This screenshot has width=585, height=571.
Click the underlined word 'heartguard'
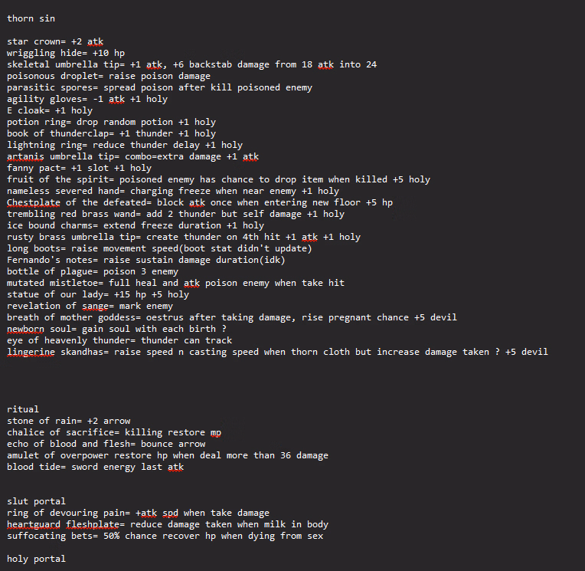point(33,524)
